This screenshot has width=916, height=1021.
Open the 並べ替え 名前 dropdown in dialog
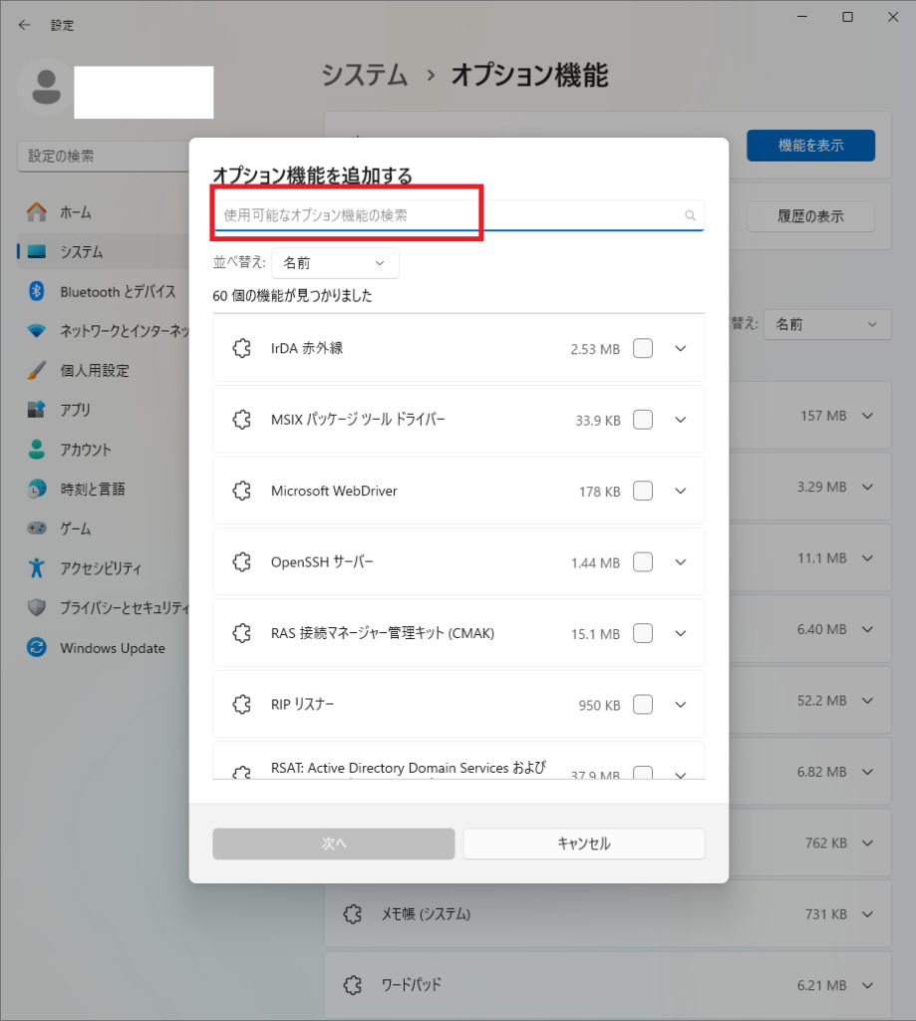335,263
